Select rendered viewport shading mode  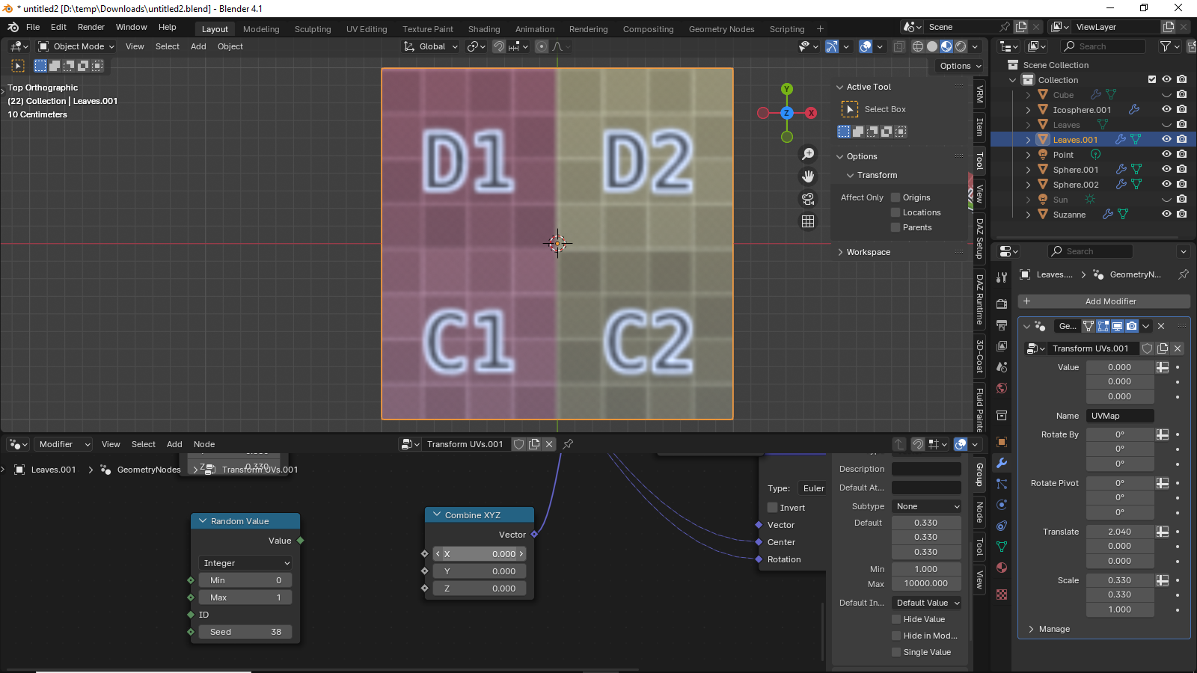(961, 46)
